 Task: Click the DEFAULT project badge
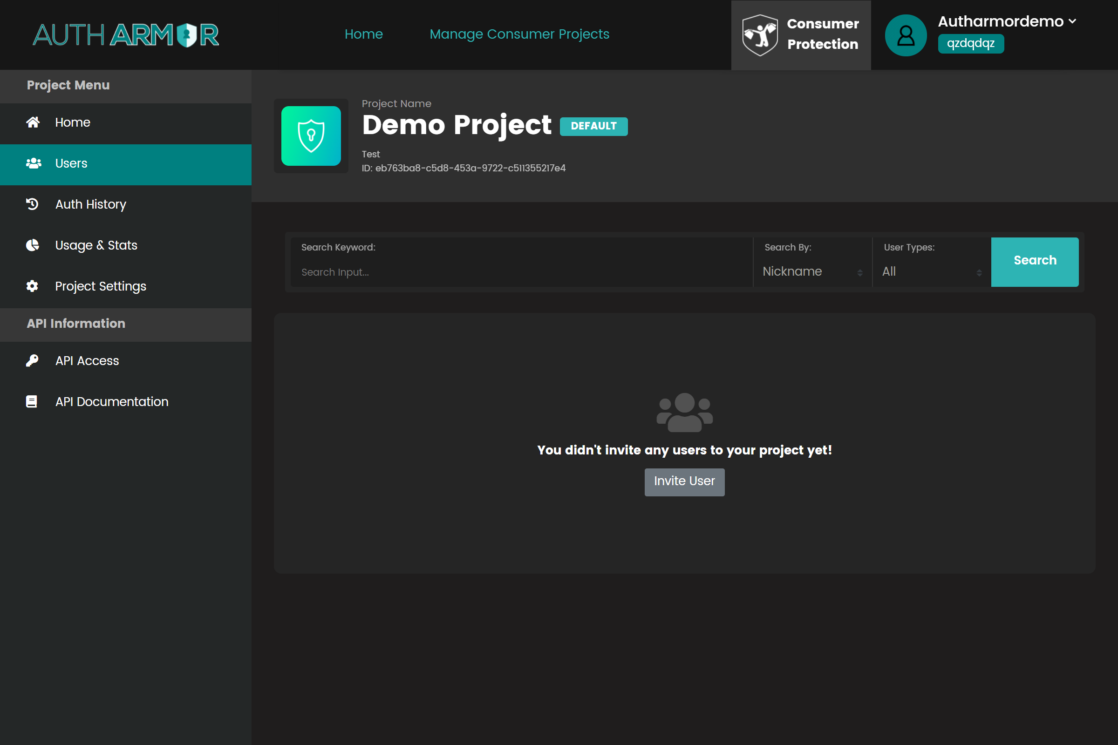pos(593,126)
